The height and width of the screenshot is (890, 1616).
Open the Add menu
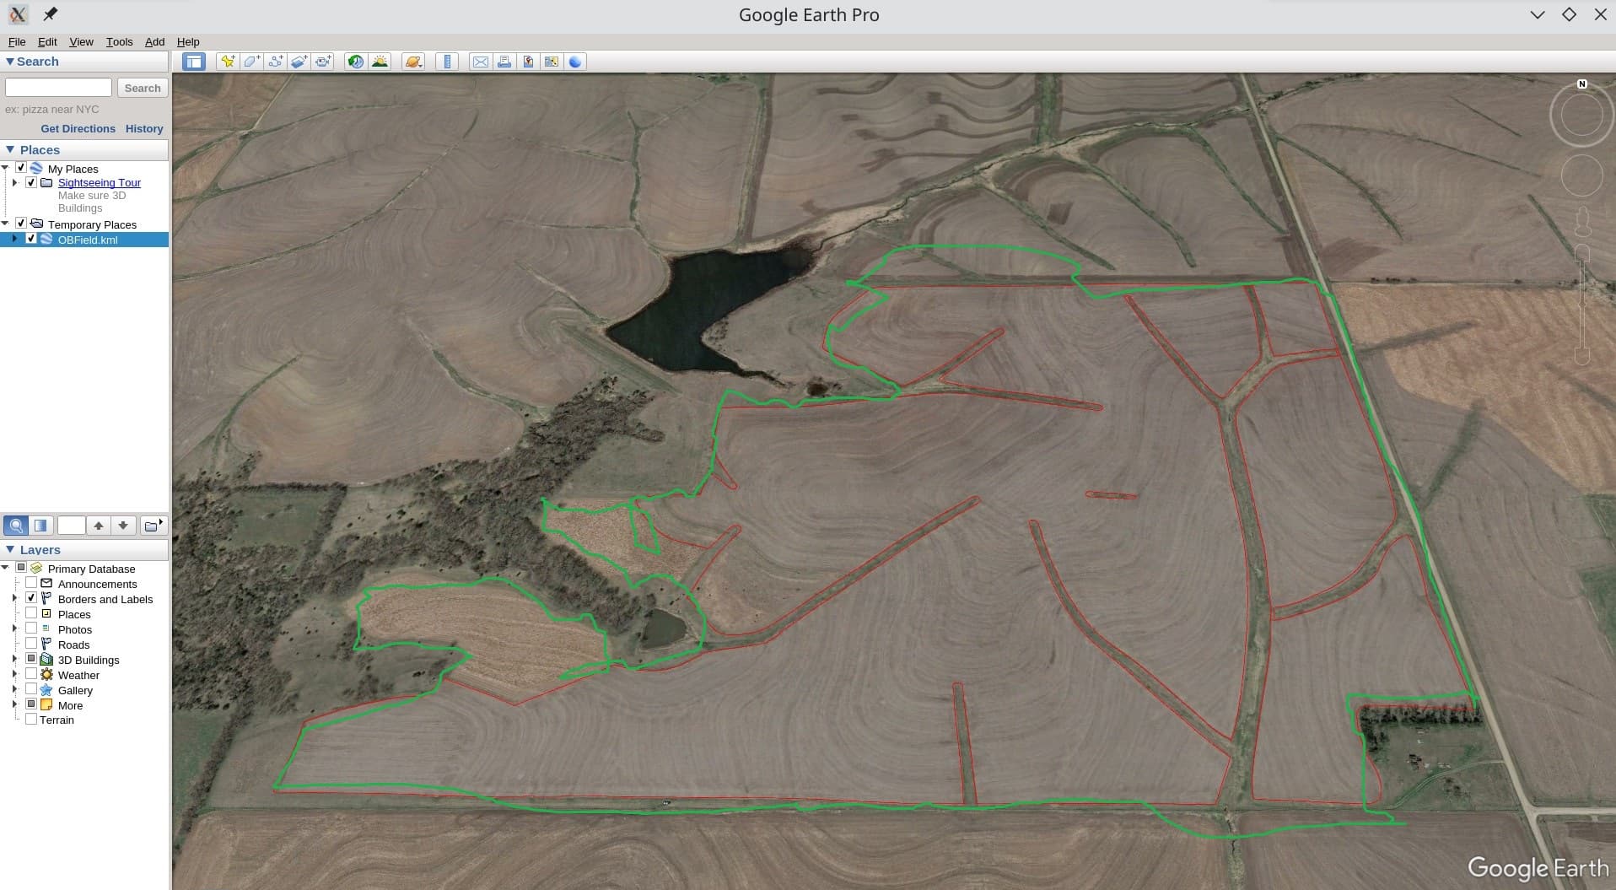154,41
